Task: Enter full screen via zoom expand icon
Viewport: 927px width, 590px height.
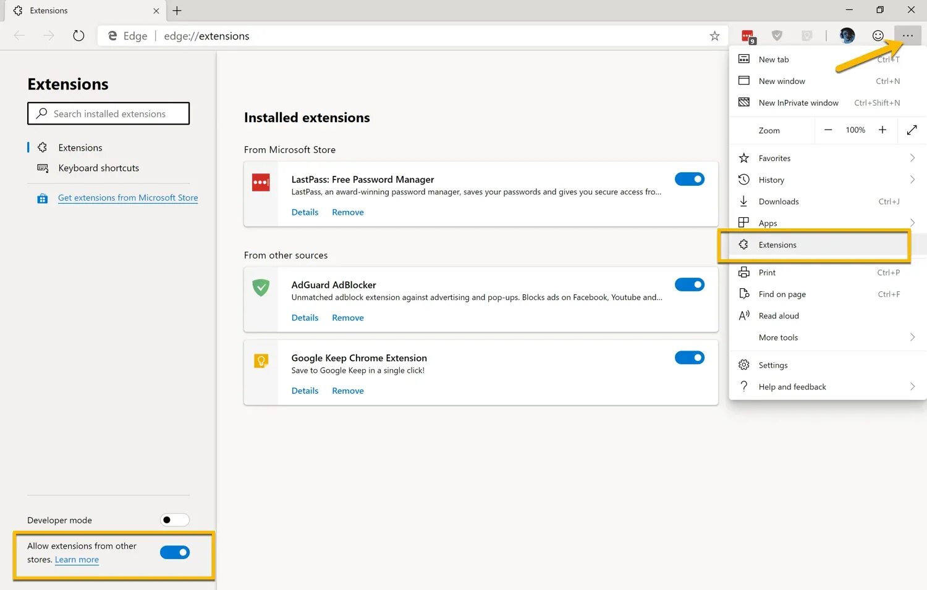Action: tap(912, 130)
